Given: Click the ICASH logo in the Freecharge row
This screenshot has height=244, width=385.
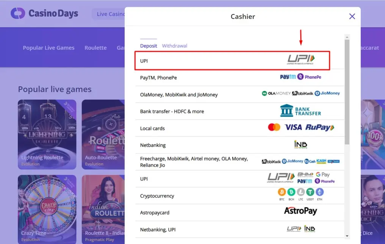Looking at the screenshot, I should [321, 161].
